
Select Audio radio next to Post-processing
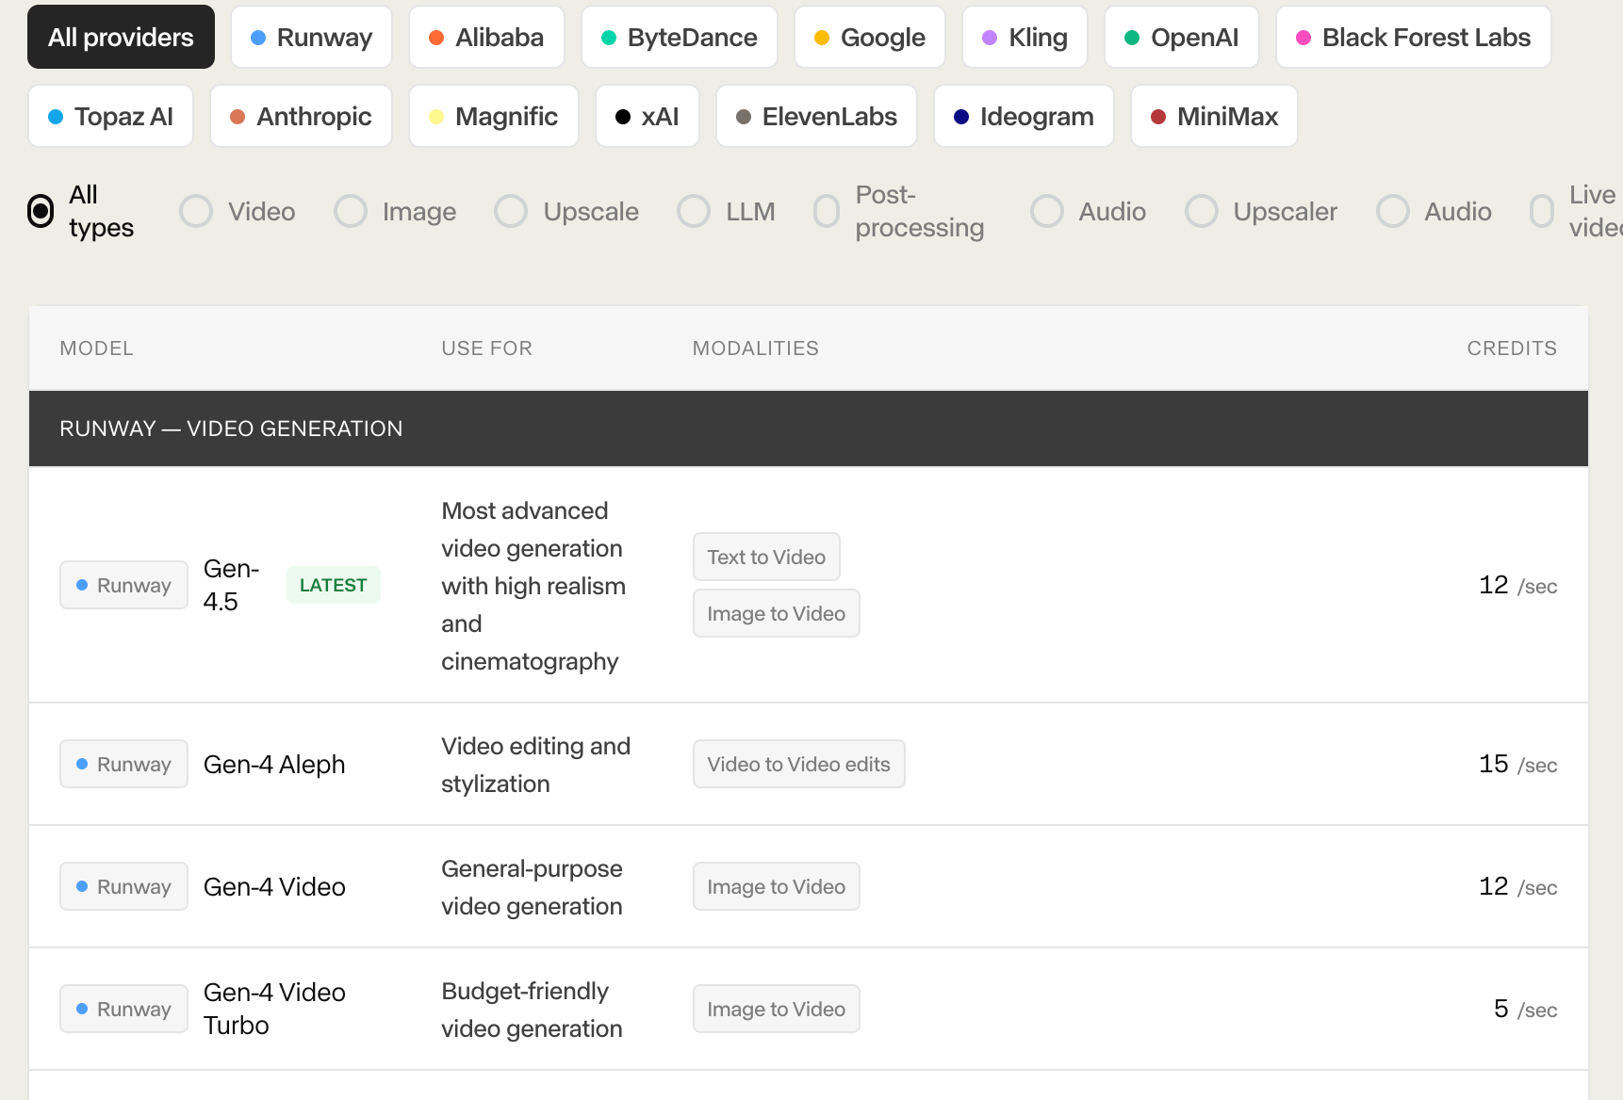tap(1047, 212)
